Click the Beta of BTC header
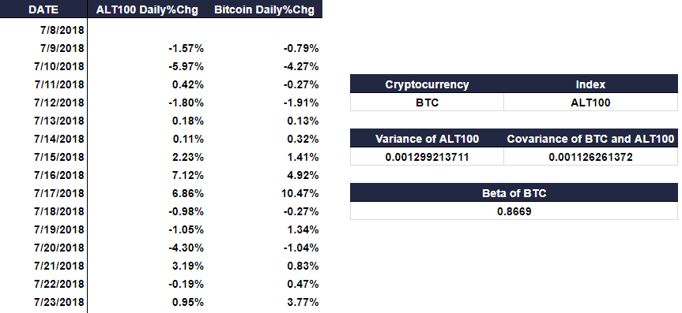 point(514,192)
